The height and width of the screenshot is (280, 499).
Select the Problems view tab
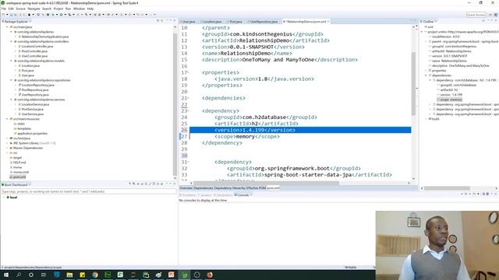click(189, 195)
